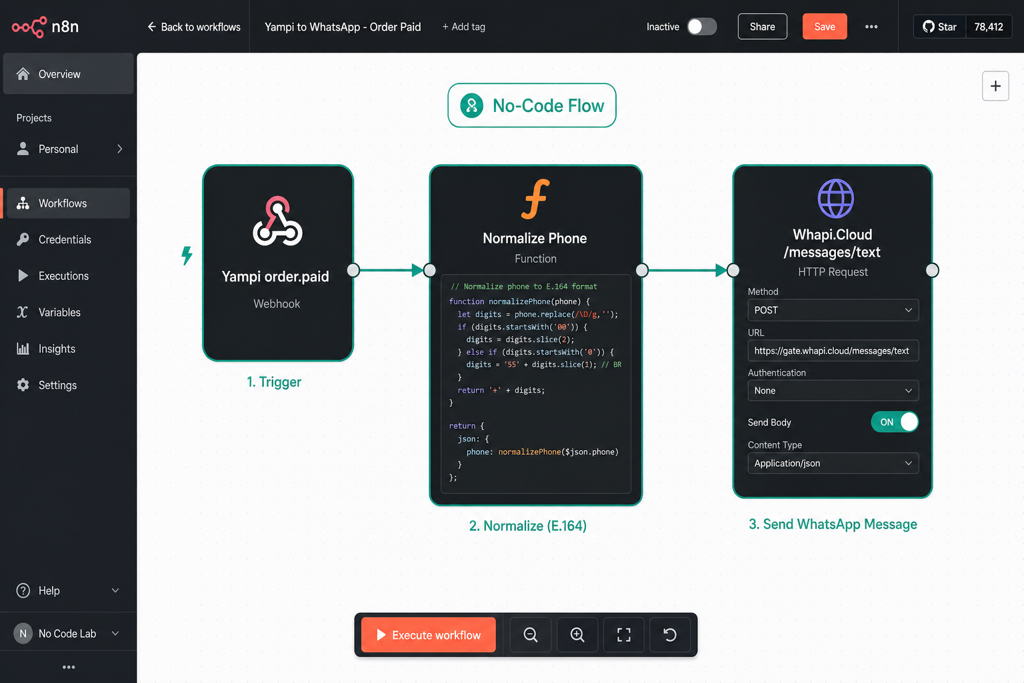Open the Personal project
This screenshot has height=683, width=1024.
(67, 149)
